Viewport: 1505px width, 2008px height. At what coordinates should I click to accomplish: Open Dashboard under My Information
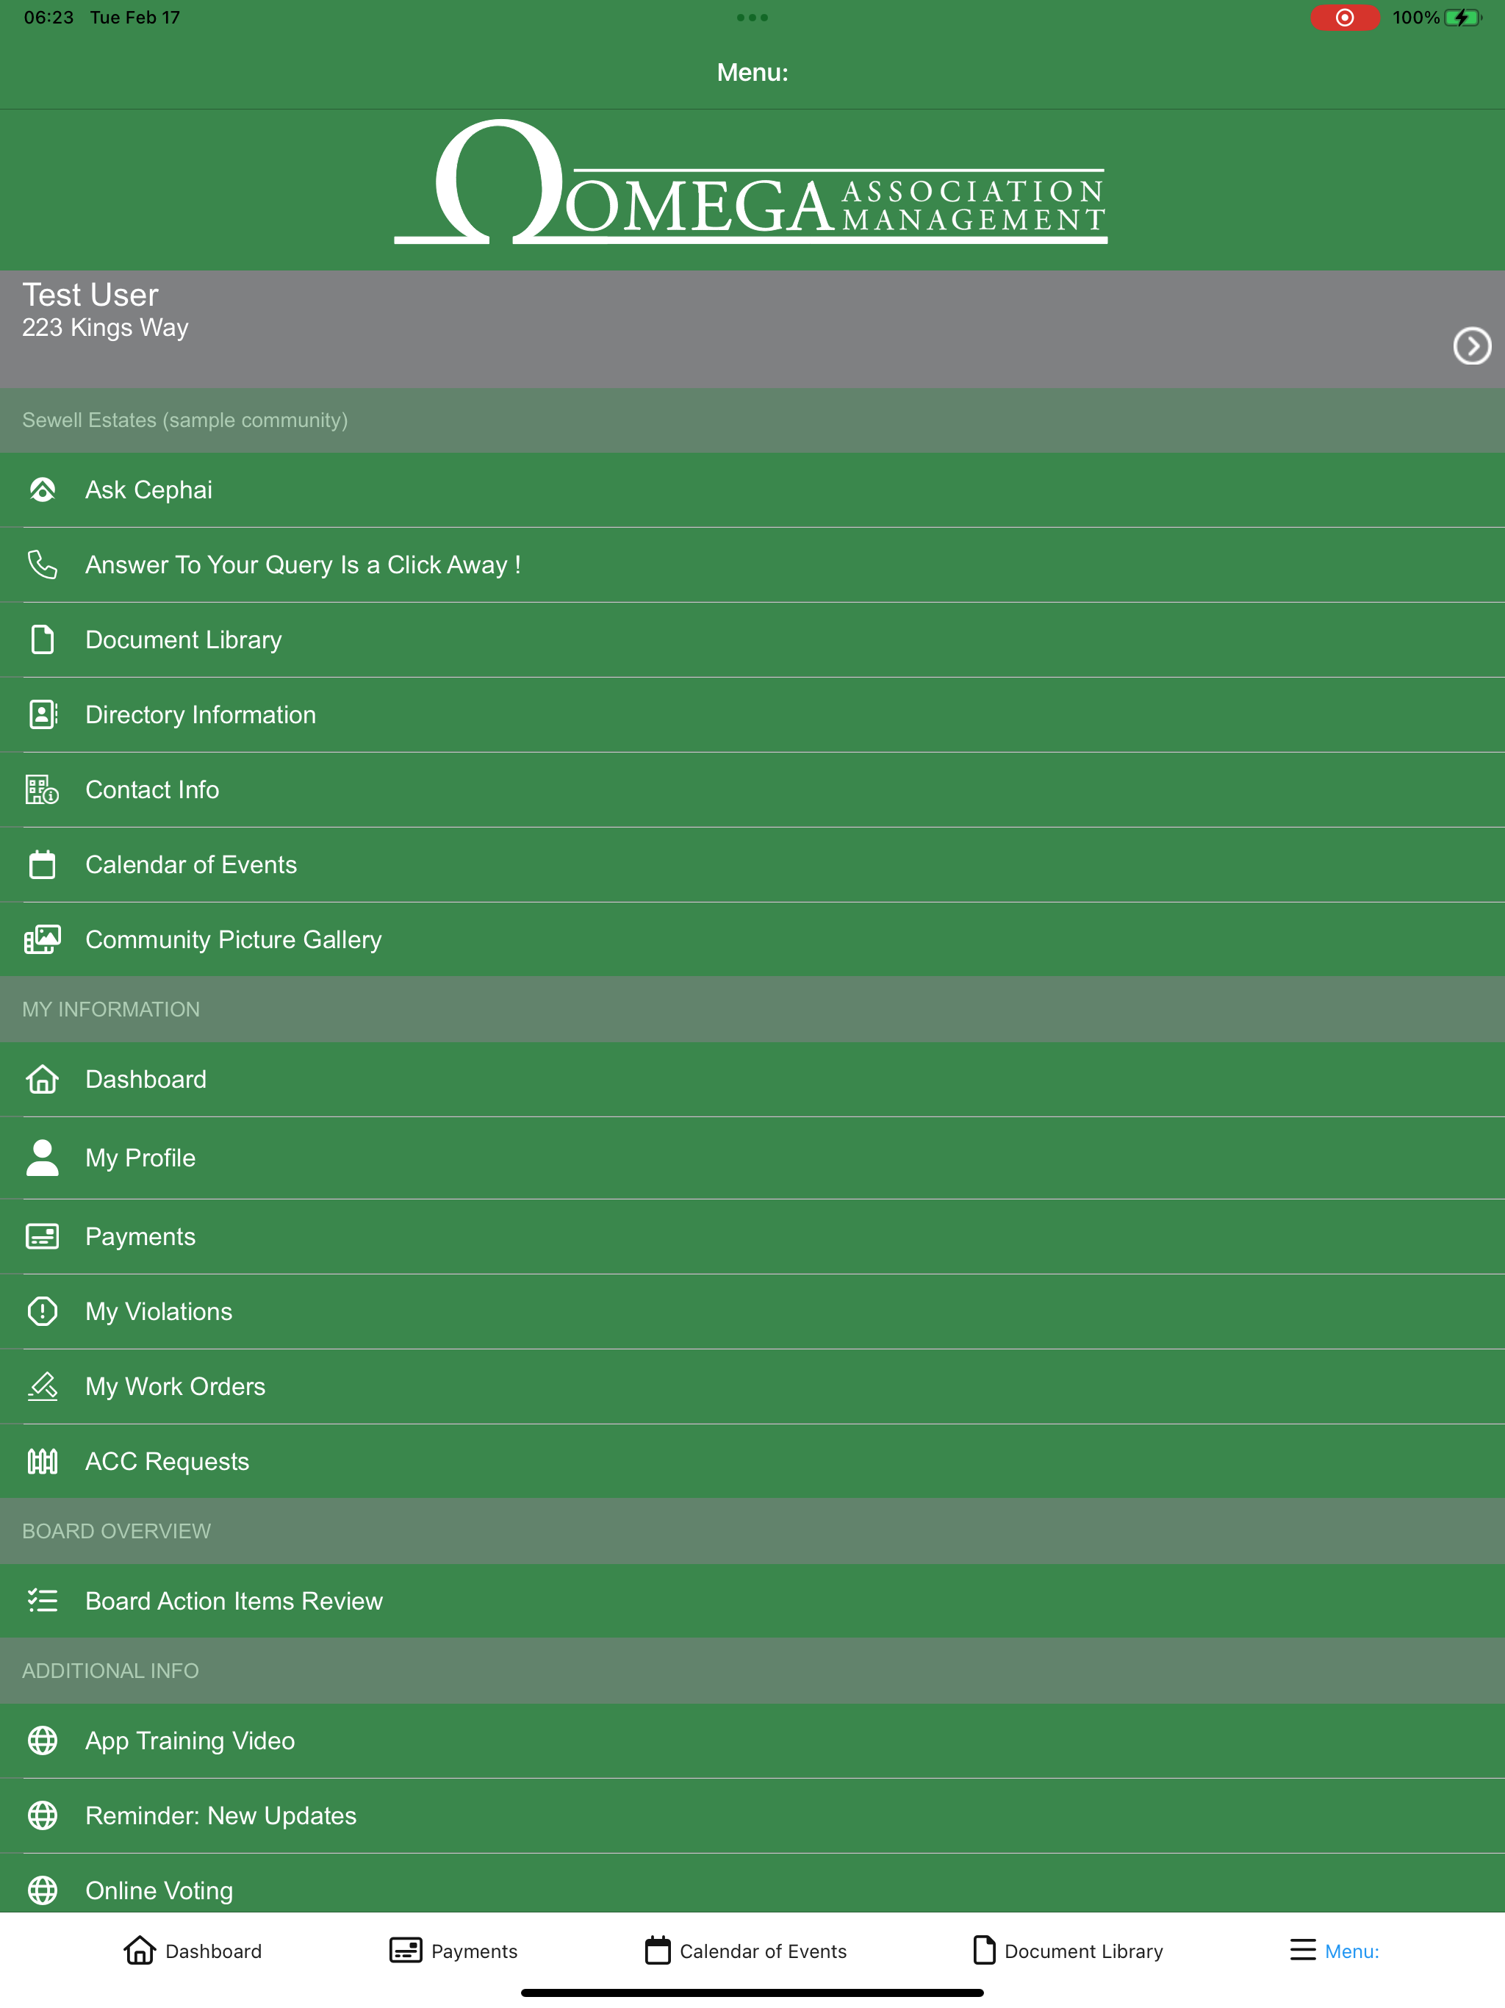point(752,1080)
